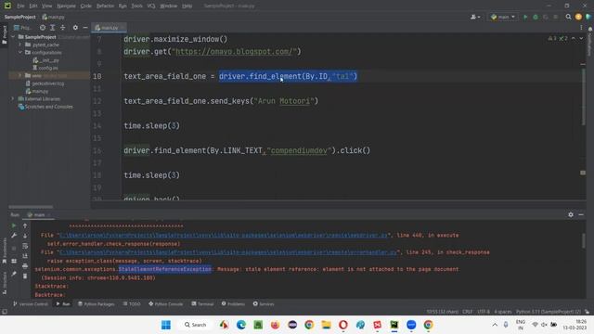
Task: Open the Problems tool window
Action: pos(233,304)
